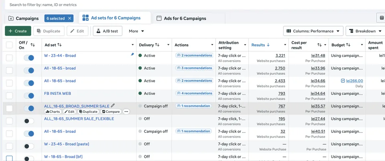
Task: Toggle ALL_18-65_BROAD_SUMMER SALE switch
Action: click(29, 108)
